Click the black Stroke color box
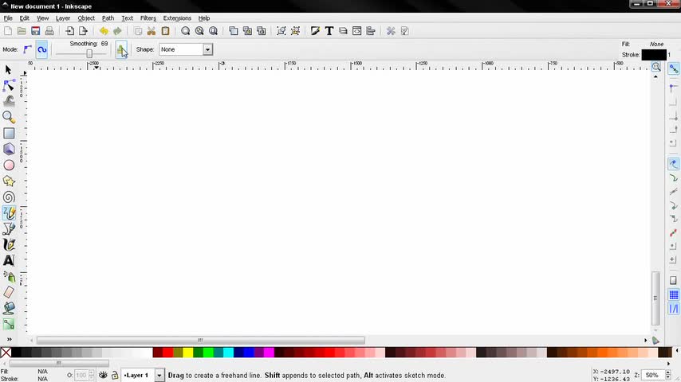Image resolution: width=681 pixels, height=382 pixels. pyautogui.click(x=654, y=55)
